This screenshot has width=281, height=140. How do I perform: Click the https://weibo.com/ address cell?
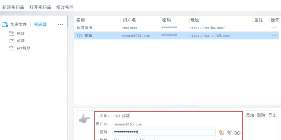[x=207, y=28]
